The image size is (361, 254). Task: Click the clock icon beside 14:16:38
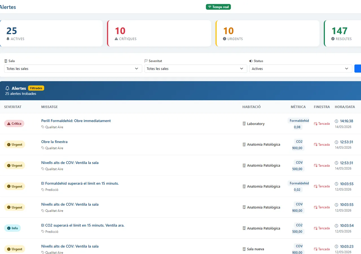coord(336,121)
